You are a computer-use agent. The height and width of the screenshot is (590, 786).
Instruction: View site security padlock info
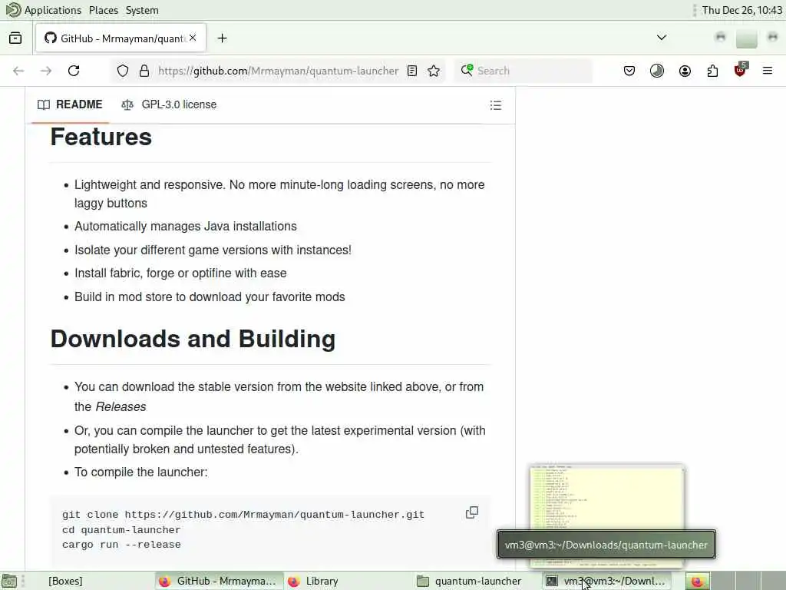(x=144, y=71)
